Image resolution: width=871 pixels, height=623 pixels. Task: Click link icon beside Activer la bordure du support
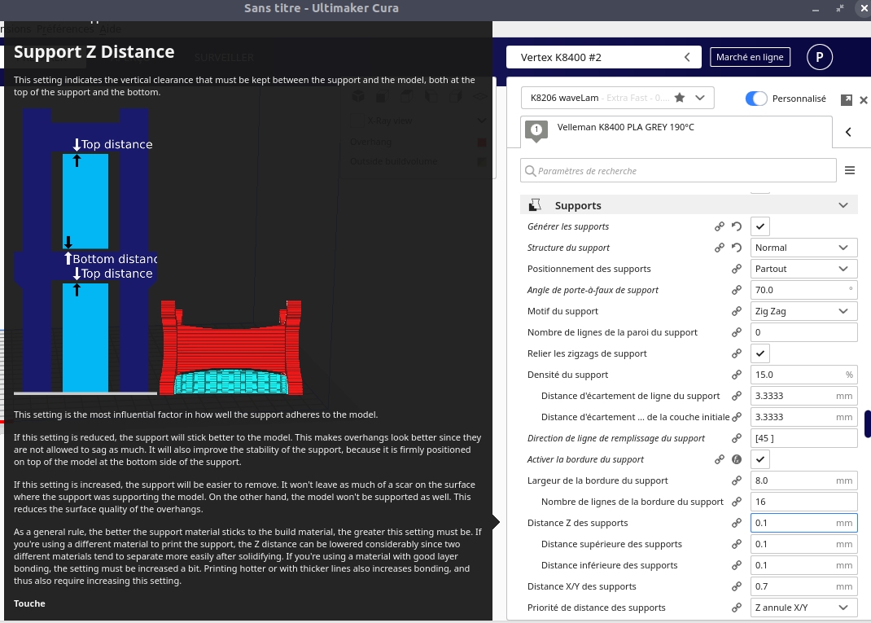pos(720,459)
